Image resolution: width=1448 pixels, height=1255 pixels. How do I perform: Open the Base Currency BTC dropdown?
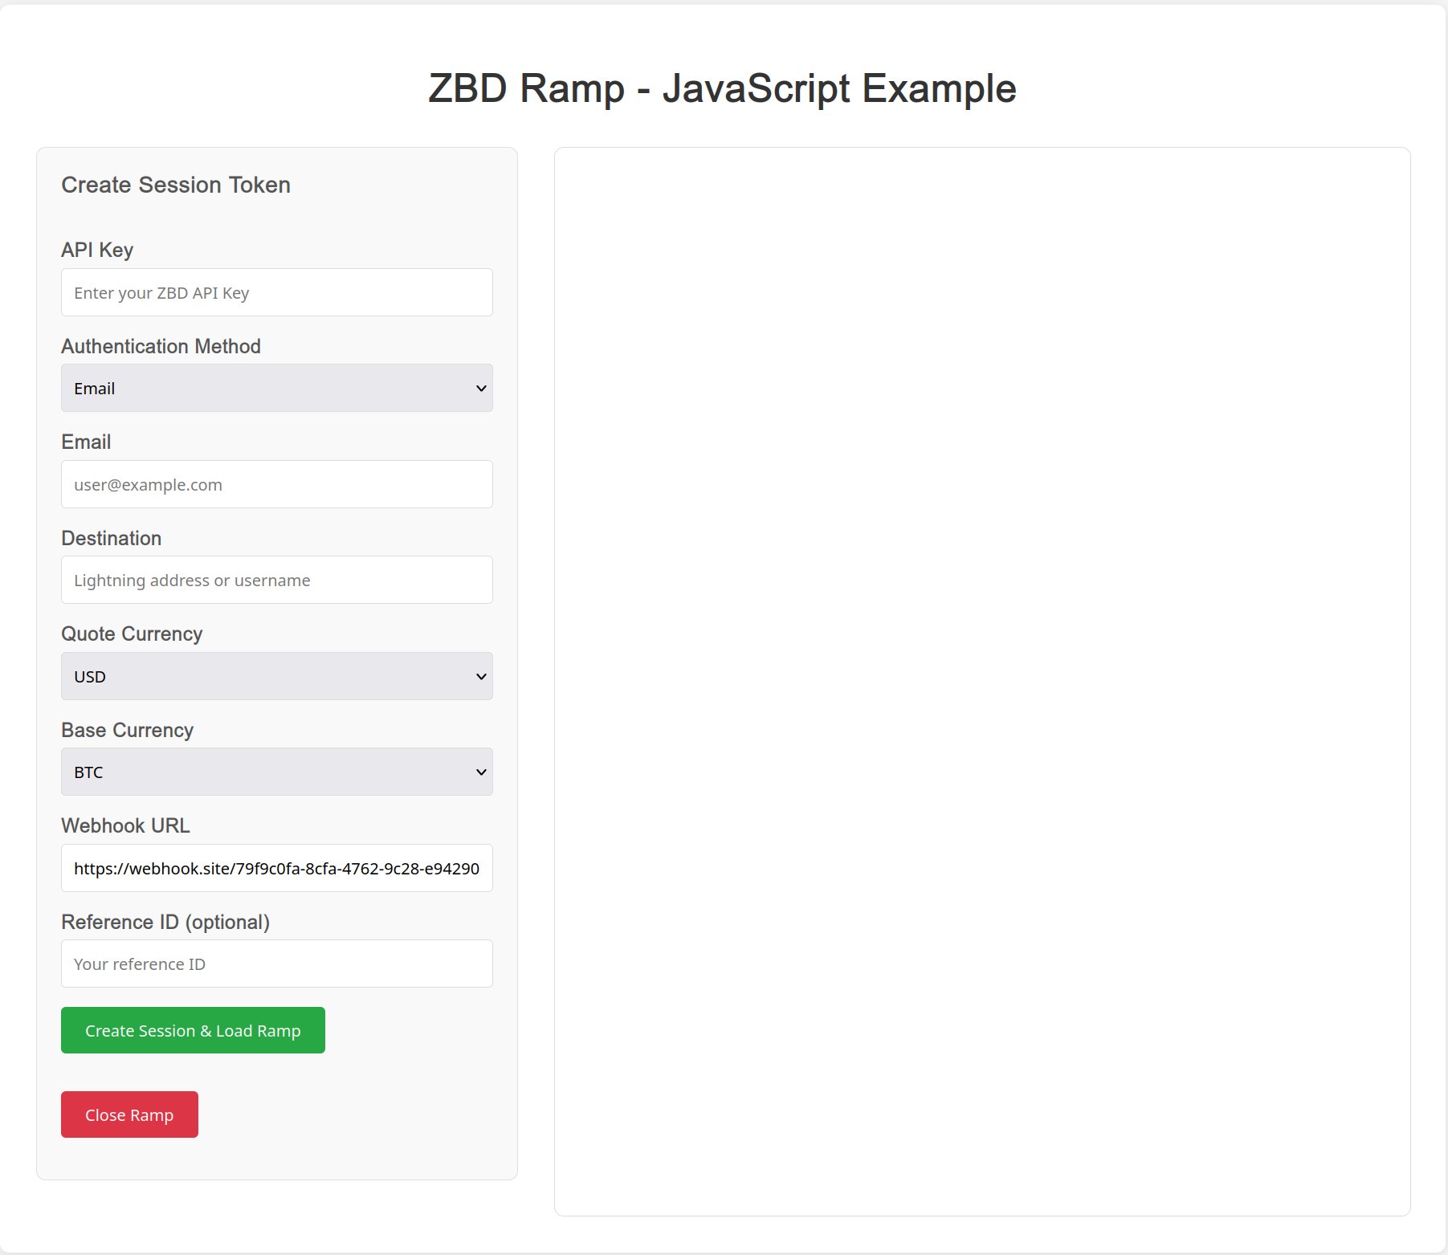276,772
